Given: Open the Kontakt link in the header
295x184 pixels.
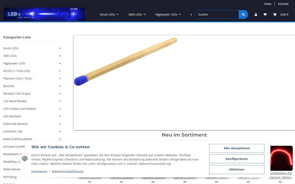Looking at the screenshot, I should point(283,4).
